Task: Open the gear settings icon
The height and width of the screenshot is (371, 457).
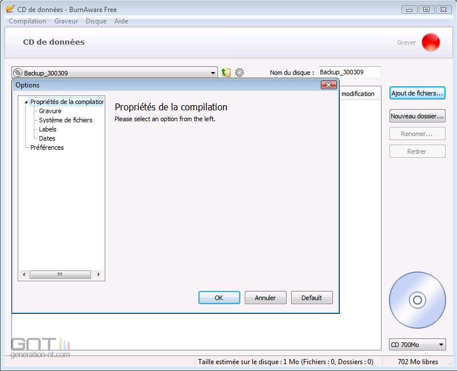Action: click(x=239, y=72)
